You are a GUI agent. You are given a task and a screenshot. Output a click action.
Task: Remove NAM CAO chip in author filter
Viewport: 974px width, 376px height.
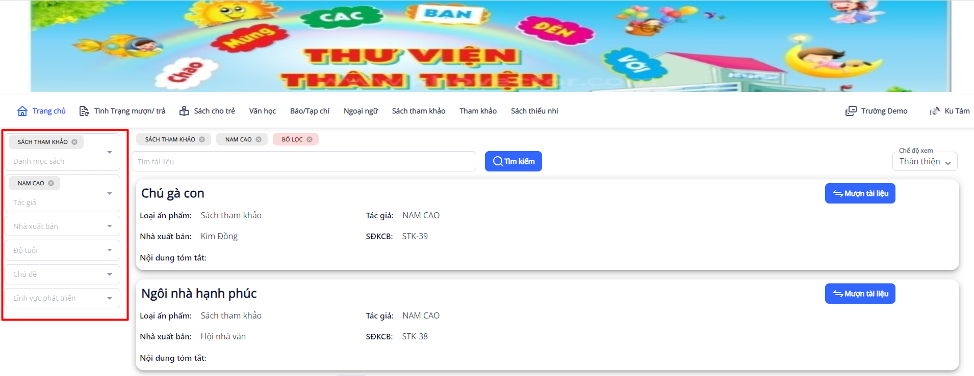point(51,183)
